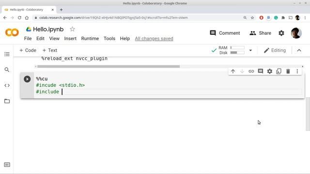Open the Help menu
This screenshot has height=174, width=310.
click(125, 39)
